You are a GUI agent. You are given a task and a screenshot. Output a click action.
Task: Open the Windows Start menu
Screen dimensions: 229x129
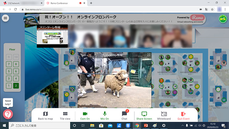pyautogui.click(x=4, y=126)
